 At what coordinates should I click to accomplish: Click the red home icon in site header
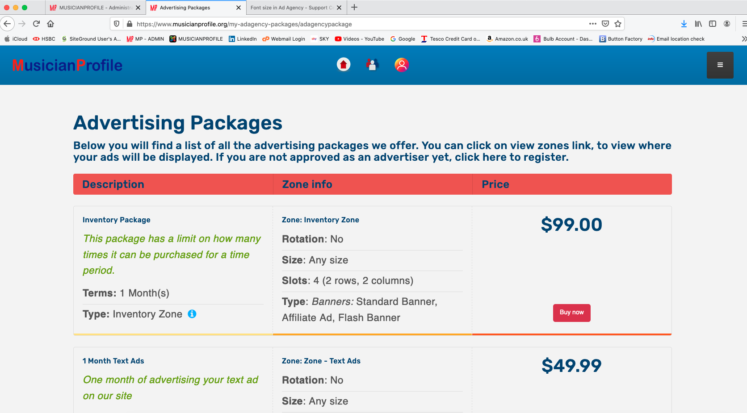click(343, 65)
